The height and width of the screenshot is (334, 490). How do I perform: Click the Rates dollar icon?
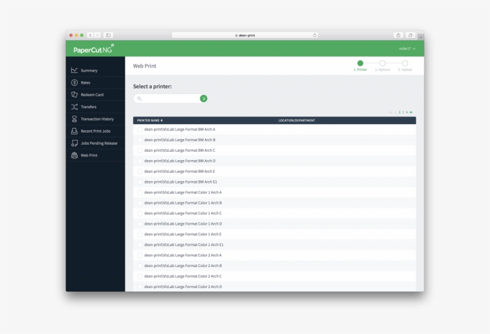[74, 82]
